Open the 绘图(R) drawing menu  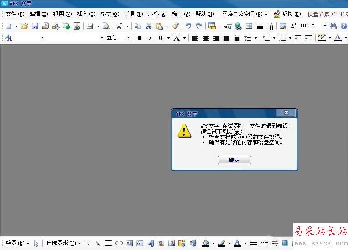point(17,243)
